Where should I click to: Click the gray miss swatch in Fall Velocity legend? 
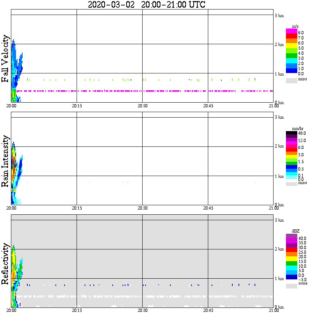coord(291,80)
